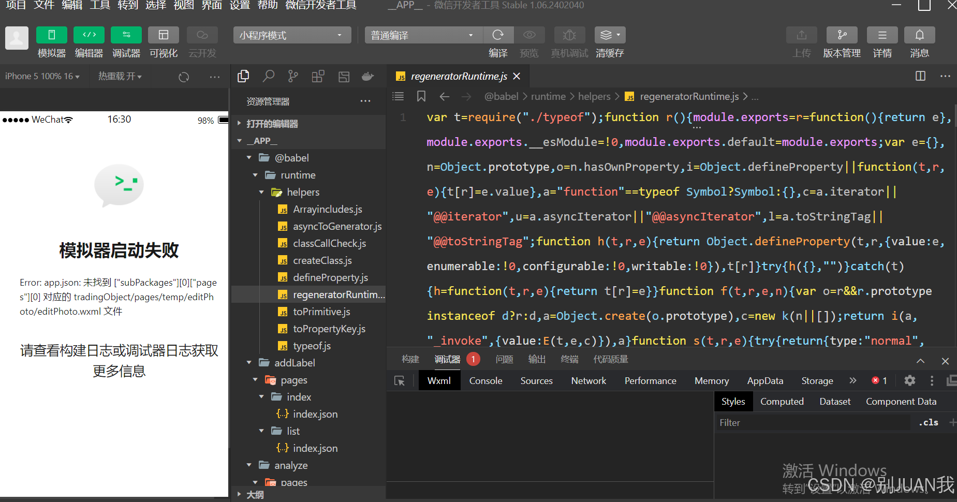Switch to the 问题 problems tab

point(504,359)
